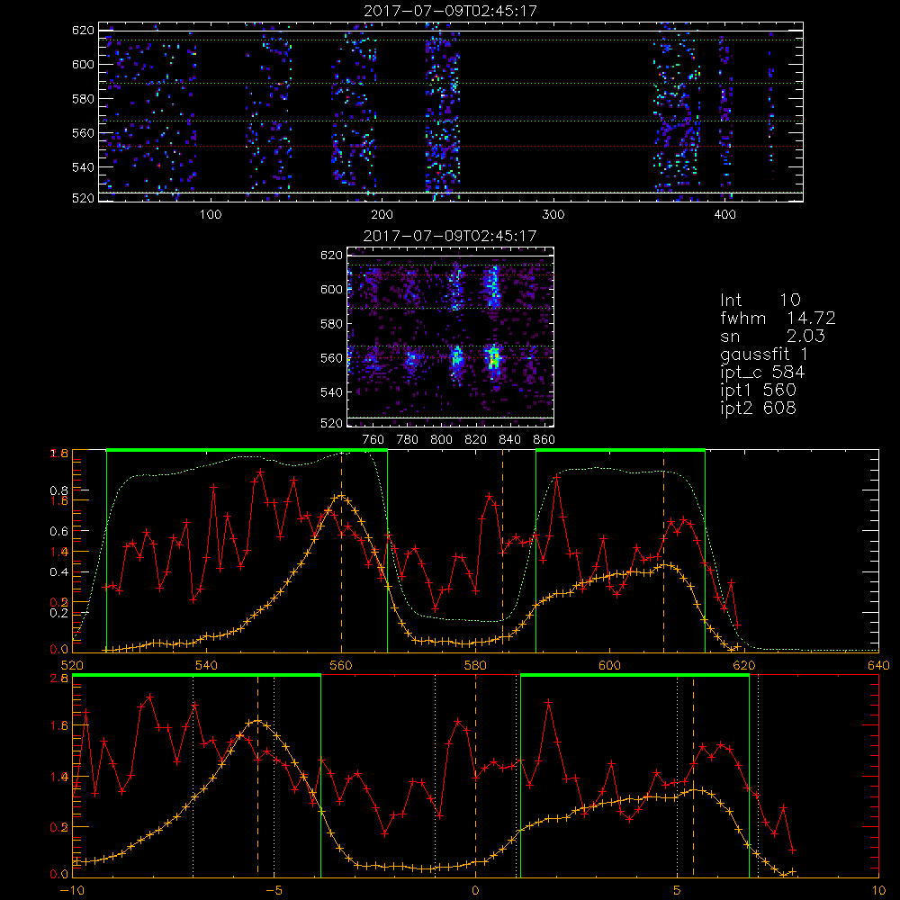Click the right thick green bar atop the bottom plot
The height and width of the screenshot is (900, 900).
(634, 676)
